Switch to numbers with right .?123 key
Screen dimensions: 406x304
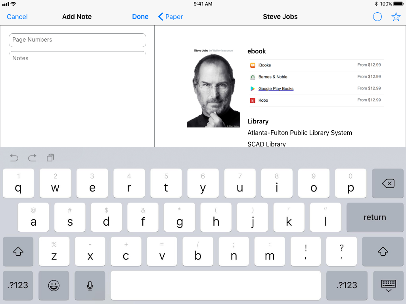(347, 285)
